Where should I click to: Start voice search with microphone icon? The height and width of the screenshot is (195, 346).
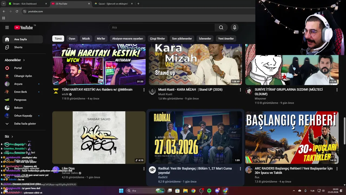click(235, 27)
